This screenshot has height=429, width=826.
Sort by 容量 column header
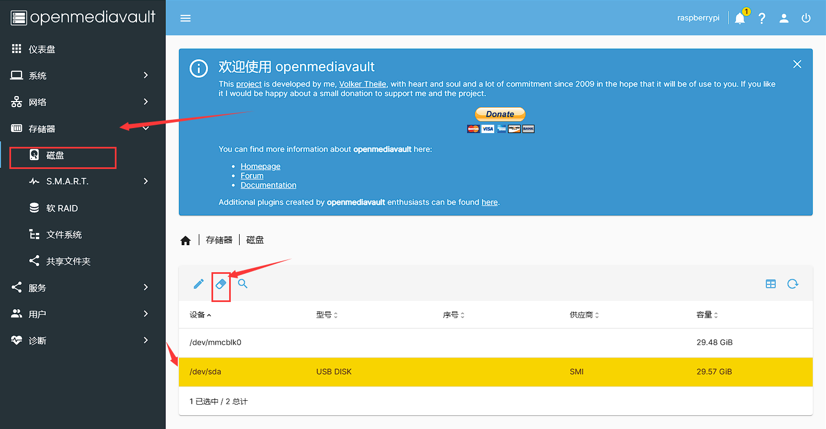pyautogui.click(x=707, y=315)
